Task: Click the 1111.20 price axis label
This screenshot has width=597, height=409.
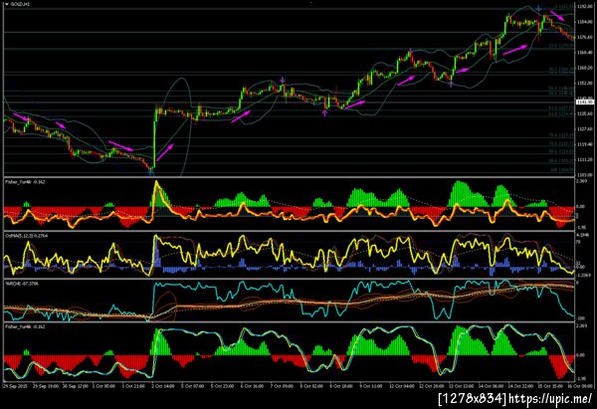Action: pyautogui.click(x=585, y=159)
